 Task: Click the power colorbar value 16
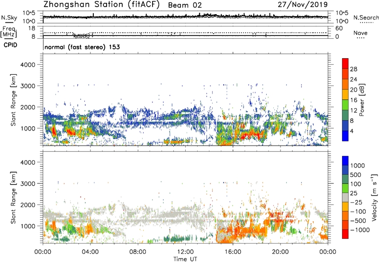353,100
